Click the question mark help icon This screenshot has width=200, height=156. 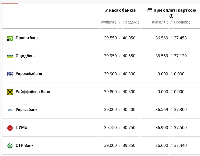pos(171,16)
